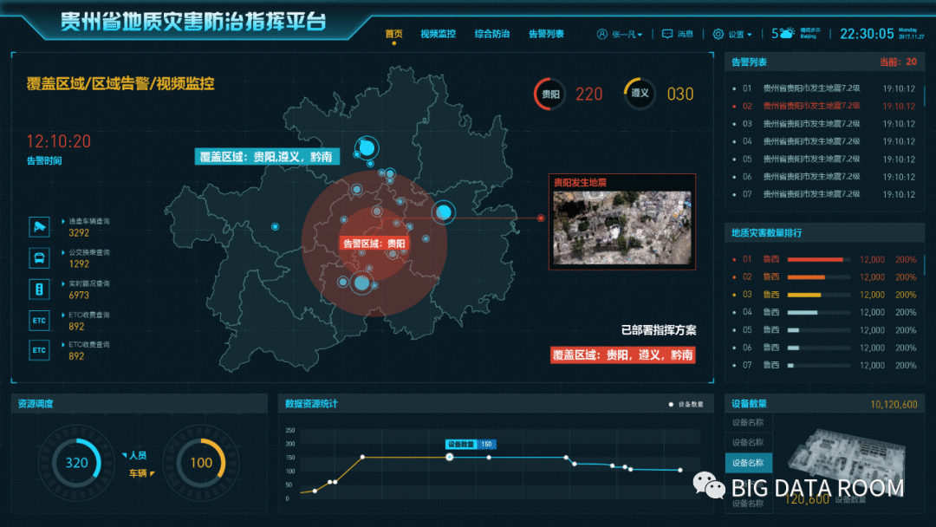Go to the 综合防治 tab
The height and width of the screenshot is (527, 936).
[x=492, y=34]
